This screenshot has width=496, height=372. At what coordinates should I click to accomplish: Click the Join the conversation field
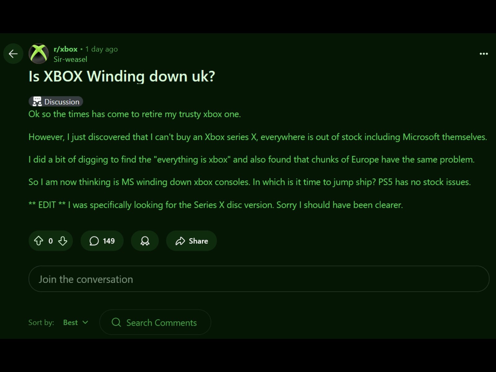[x=259, y=279]
